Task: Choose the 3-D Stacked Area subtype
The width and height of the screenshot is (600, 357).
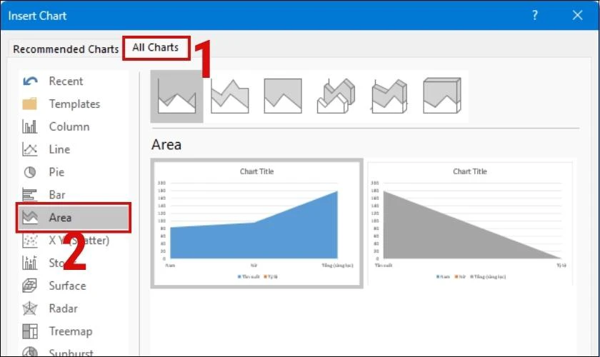Action: [x=389, y=96]
